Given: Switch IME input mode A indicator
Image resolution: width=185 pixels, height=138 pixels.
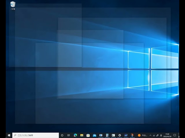Looking at the screenshot, I should coord(161,135).
